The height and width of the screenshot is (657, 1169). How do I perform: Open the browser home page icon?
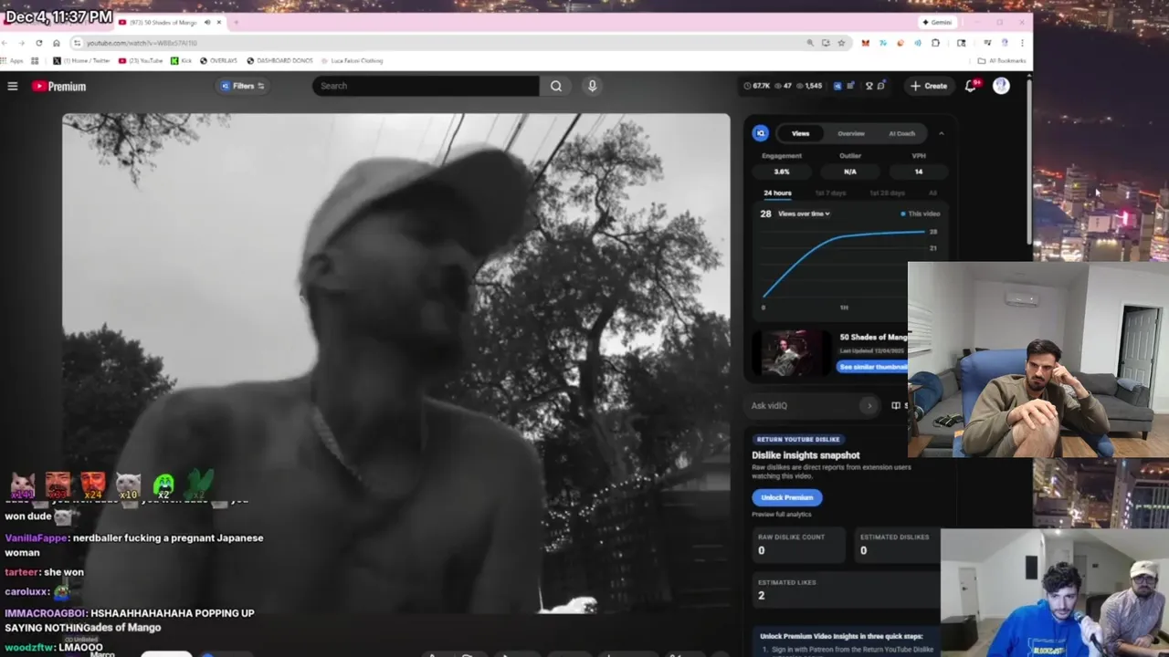pos(56,43)
